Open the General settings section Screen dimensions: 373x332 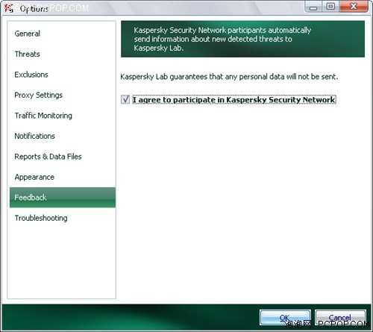(x=27, y=34)
